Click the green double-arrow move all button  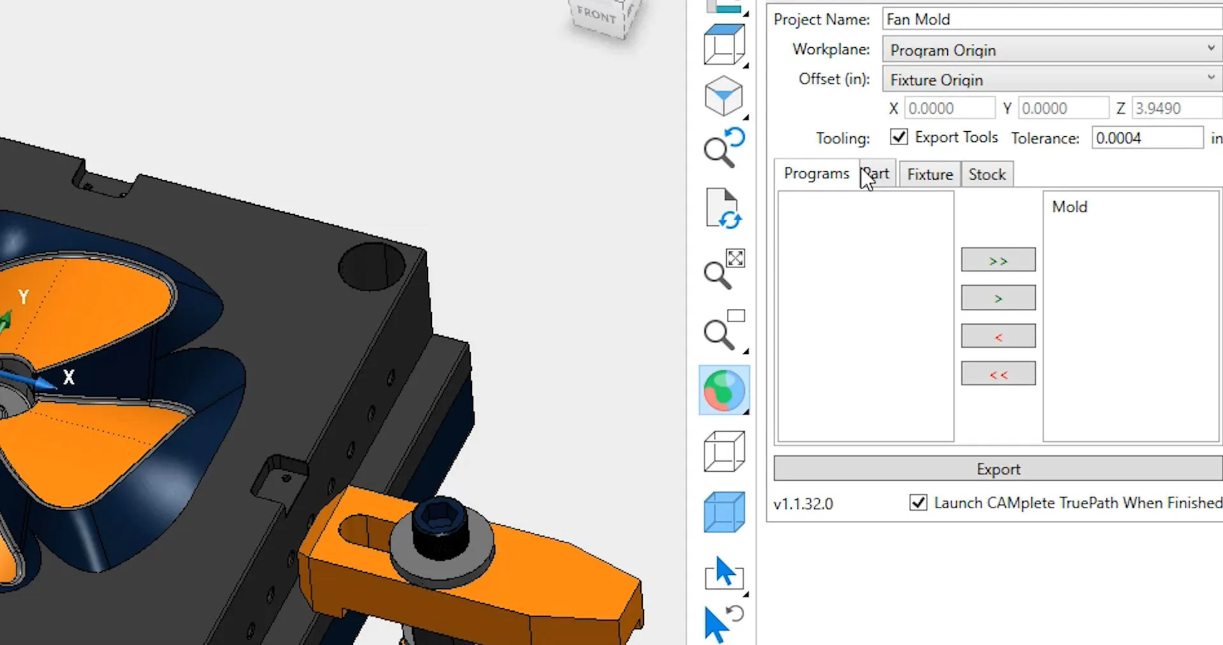[x=998, y=260]
